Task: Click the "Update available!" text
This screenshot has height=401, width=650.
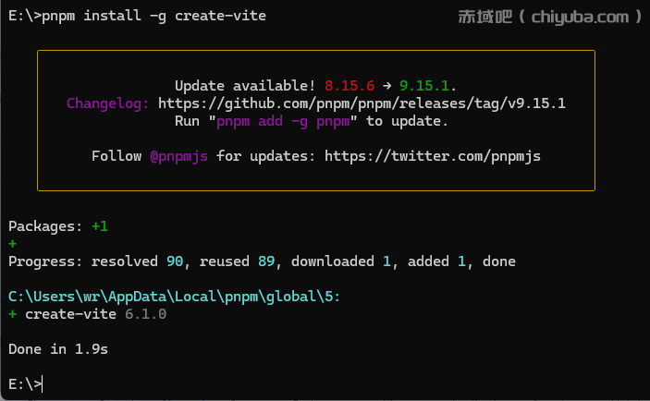Action: pos(245,86)
